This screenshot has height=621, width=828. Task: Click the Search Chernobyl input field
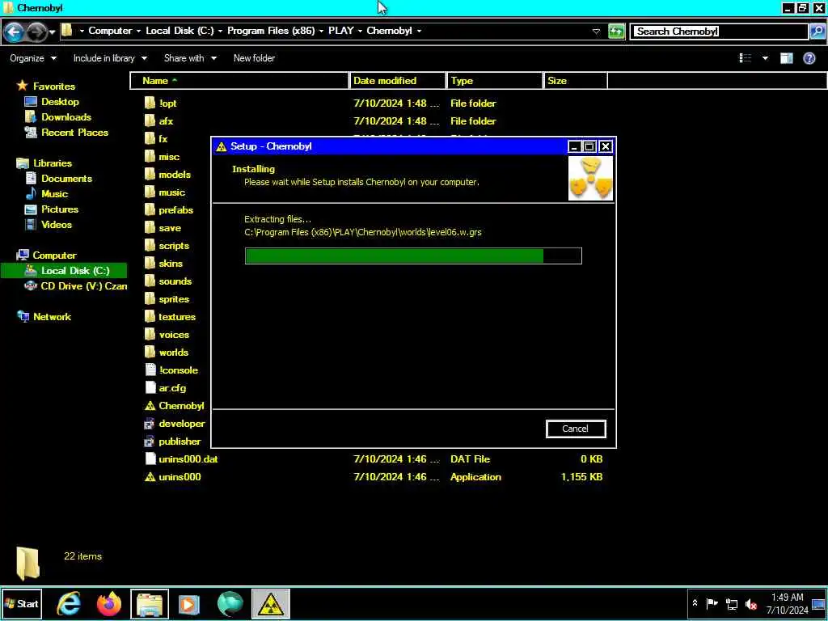[x=720, y=32]
